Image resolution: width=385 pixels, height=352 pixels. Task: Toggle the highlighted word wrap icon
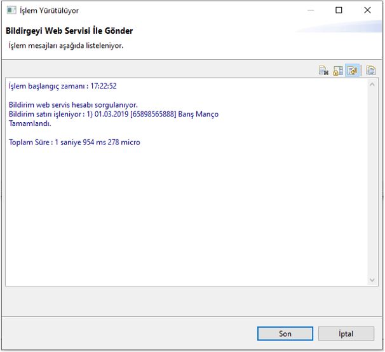point(353,71)
